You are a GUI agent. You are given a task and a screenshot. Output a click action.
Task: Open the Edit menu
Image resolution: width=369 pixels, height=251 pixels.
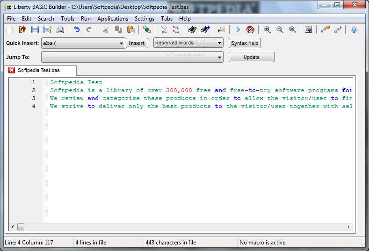pyautogui.click(x=27, y=19)
